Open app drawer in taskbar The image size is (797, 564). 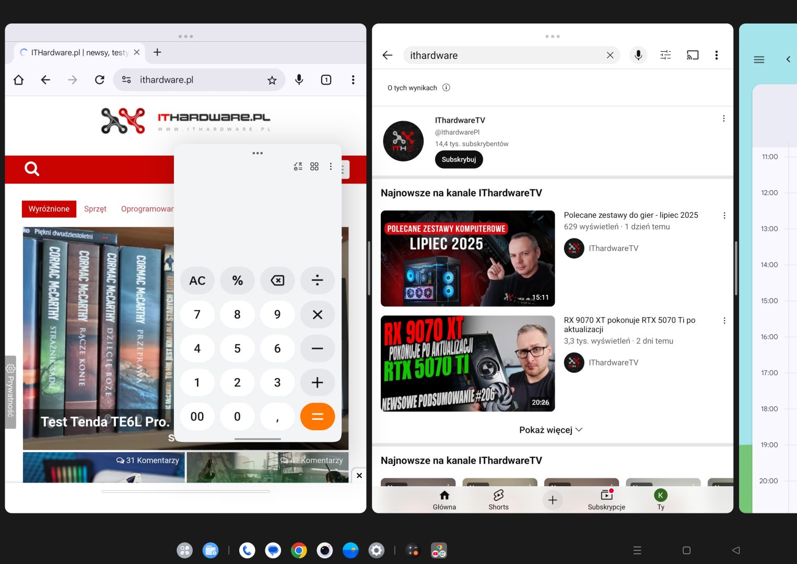click(184, 550)
